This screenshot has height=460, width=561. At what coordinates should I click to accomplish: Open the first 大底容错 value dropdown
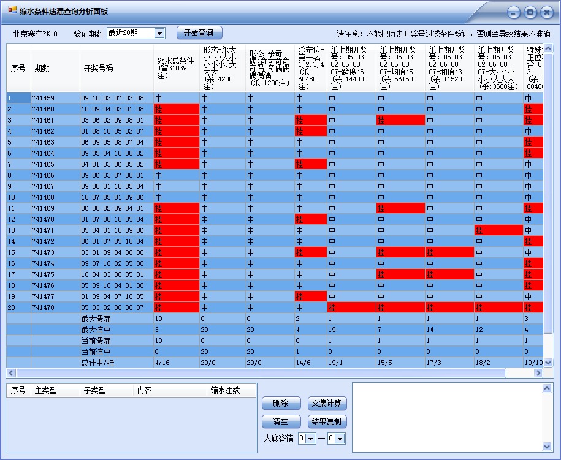[310, 439]
